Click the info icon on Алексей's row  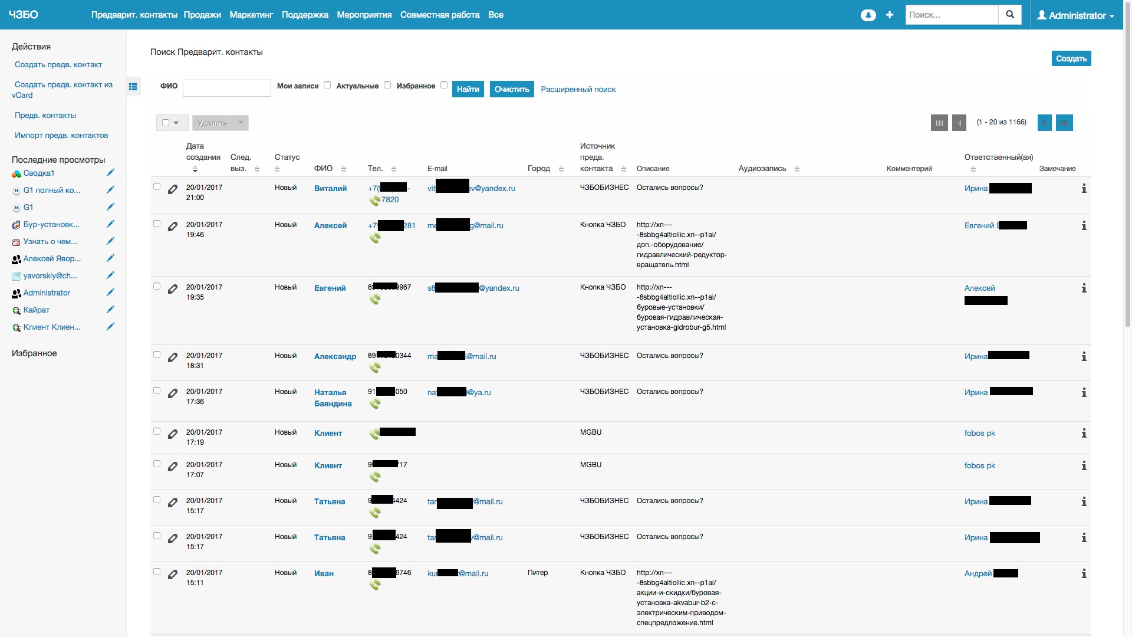1084,226
